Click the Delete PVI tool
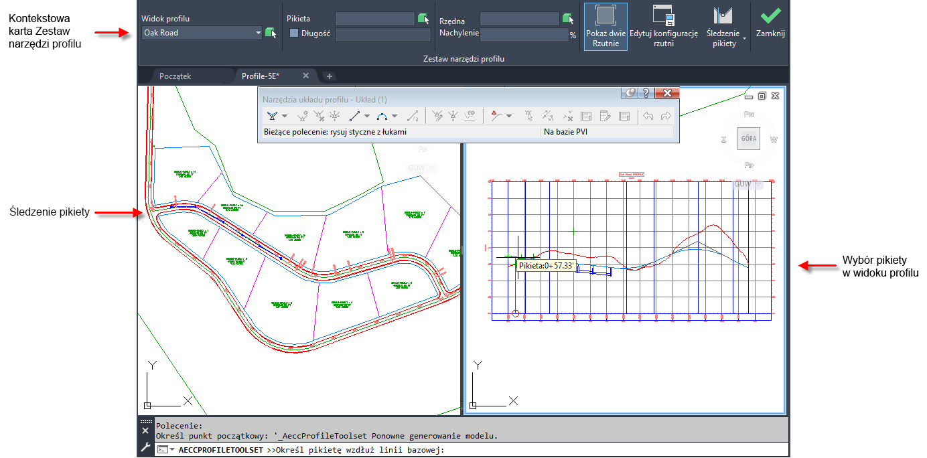The image size is (927, 458). (x=319, y=116)
